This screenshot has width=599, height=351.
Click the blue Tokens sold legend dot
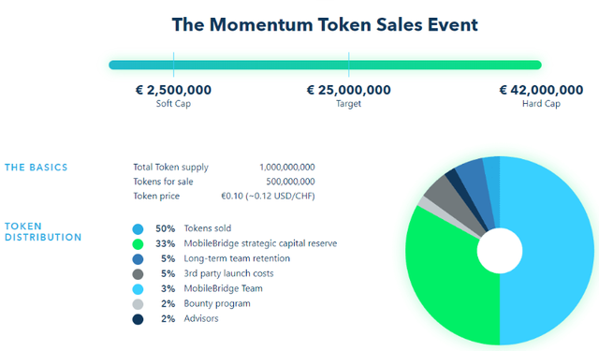click(x=138, y=229)
